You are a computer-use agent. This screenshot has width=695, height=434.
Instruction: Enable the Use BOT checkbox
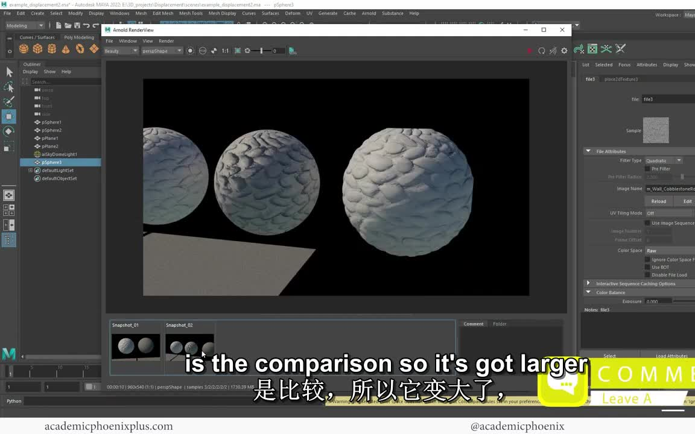click(647, 267)
